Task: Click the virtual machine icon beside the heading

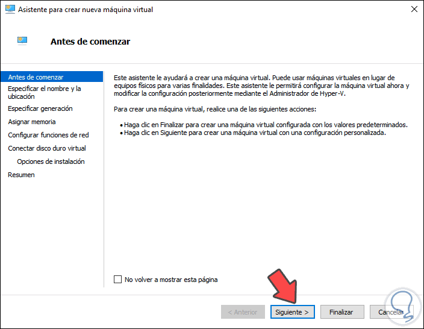Action: 23,41
